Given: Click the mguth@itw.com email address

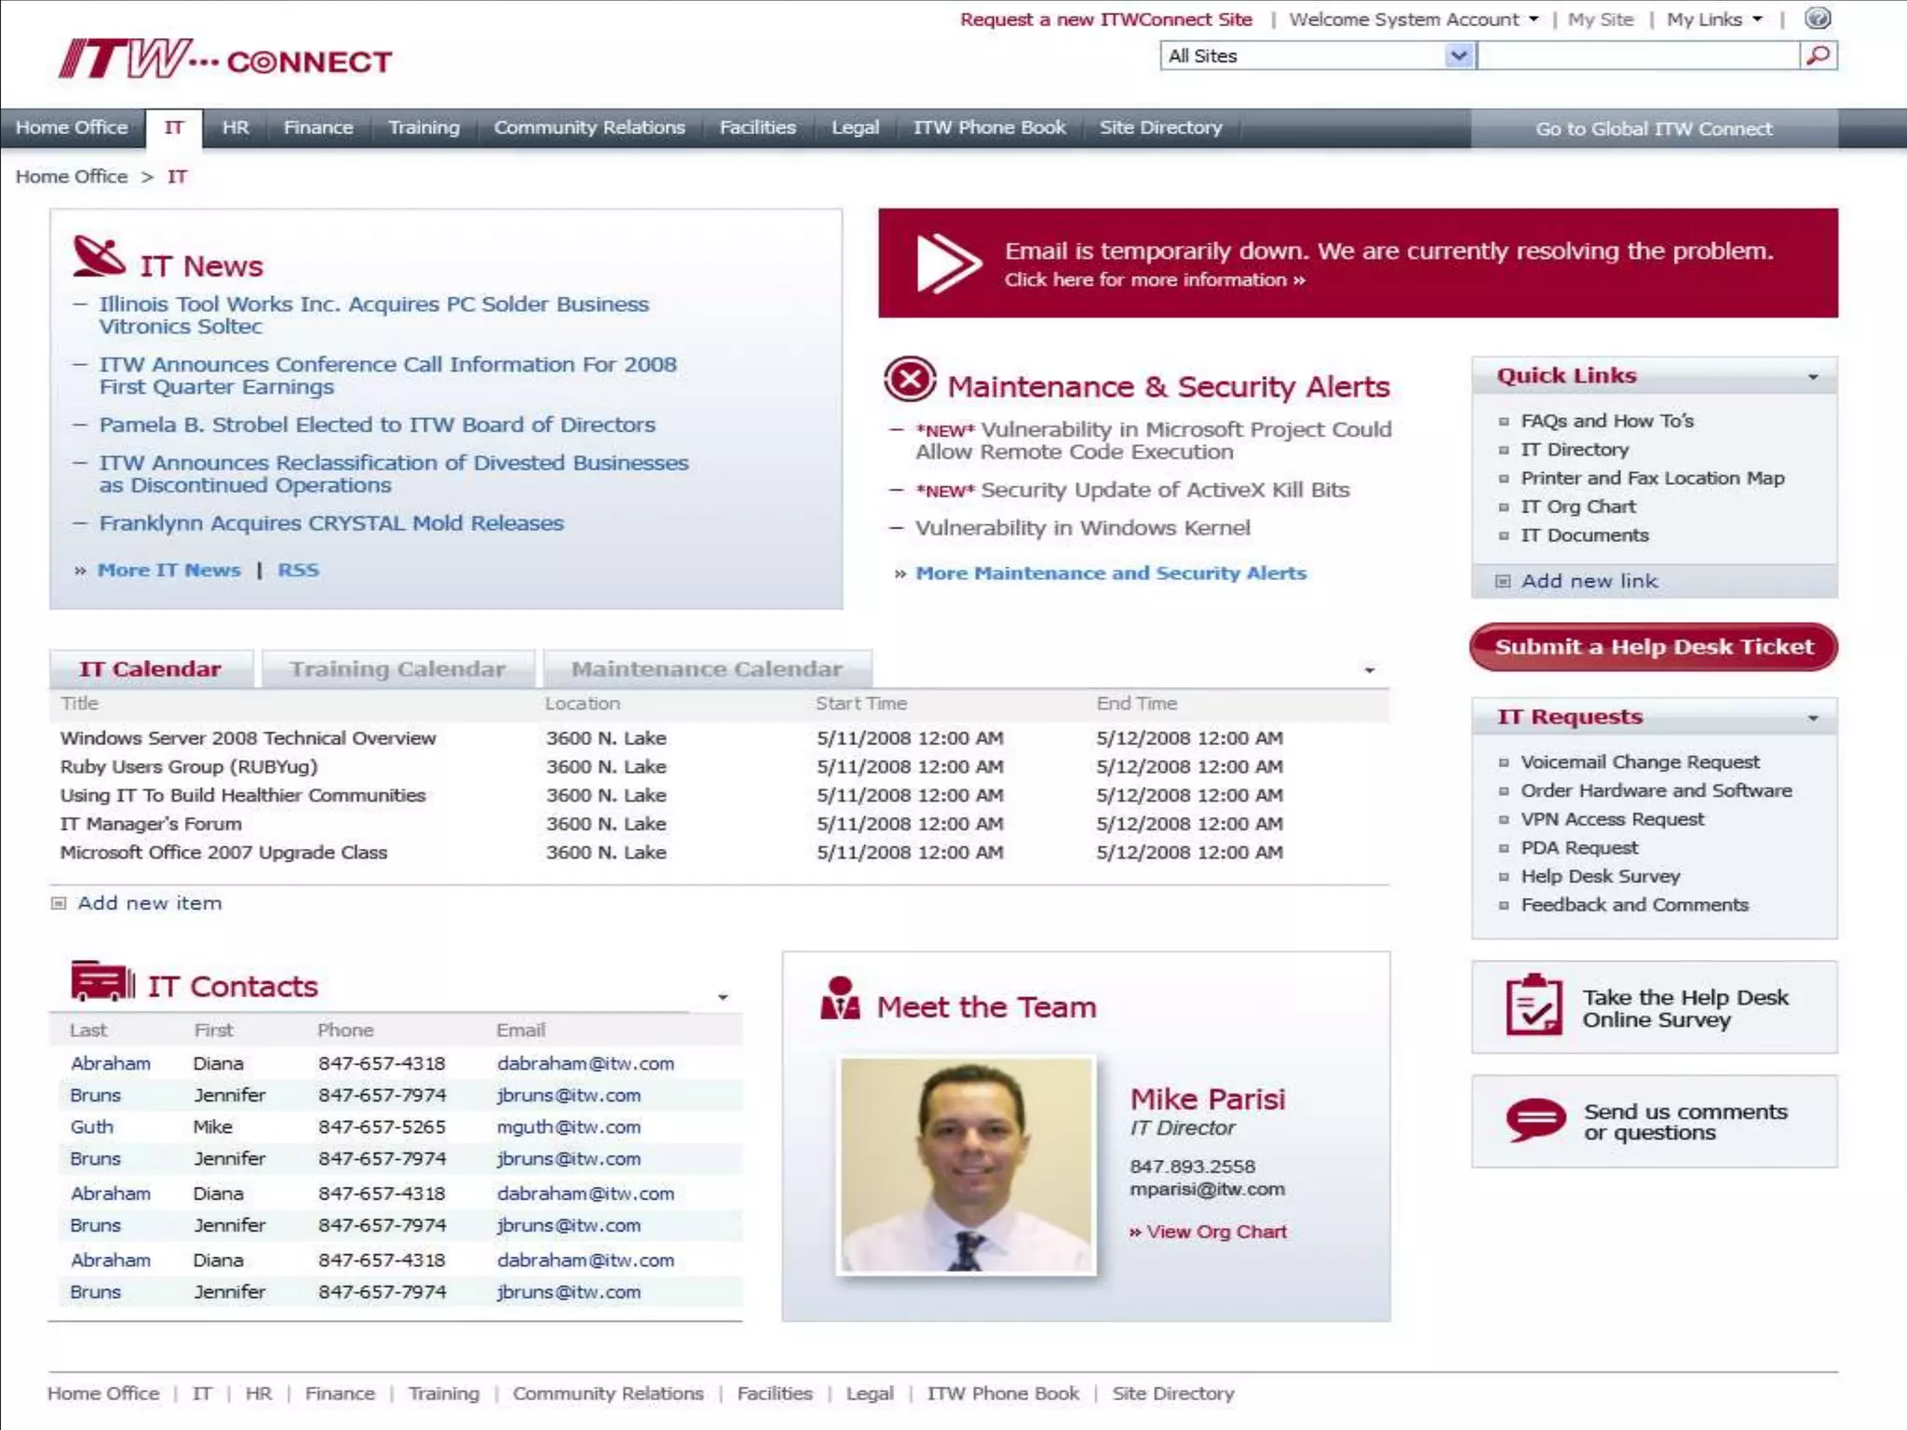Looking at the screenshot, I should click(569, 1127).
